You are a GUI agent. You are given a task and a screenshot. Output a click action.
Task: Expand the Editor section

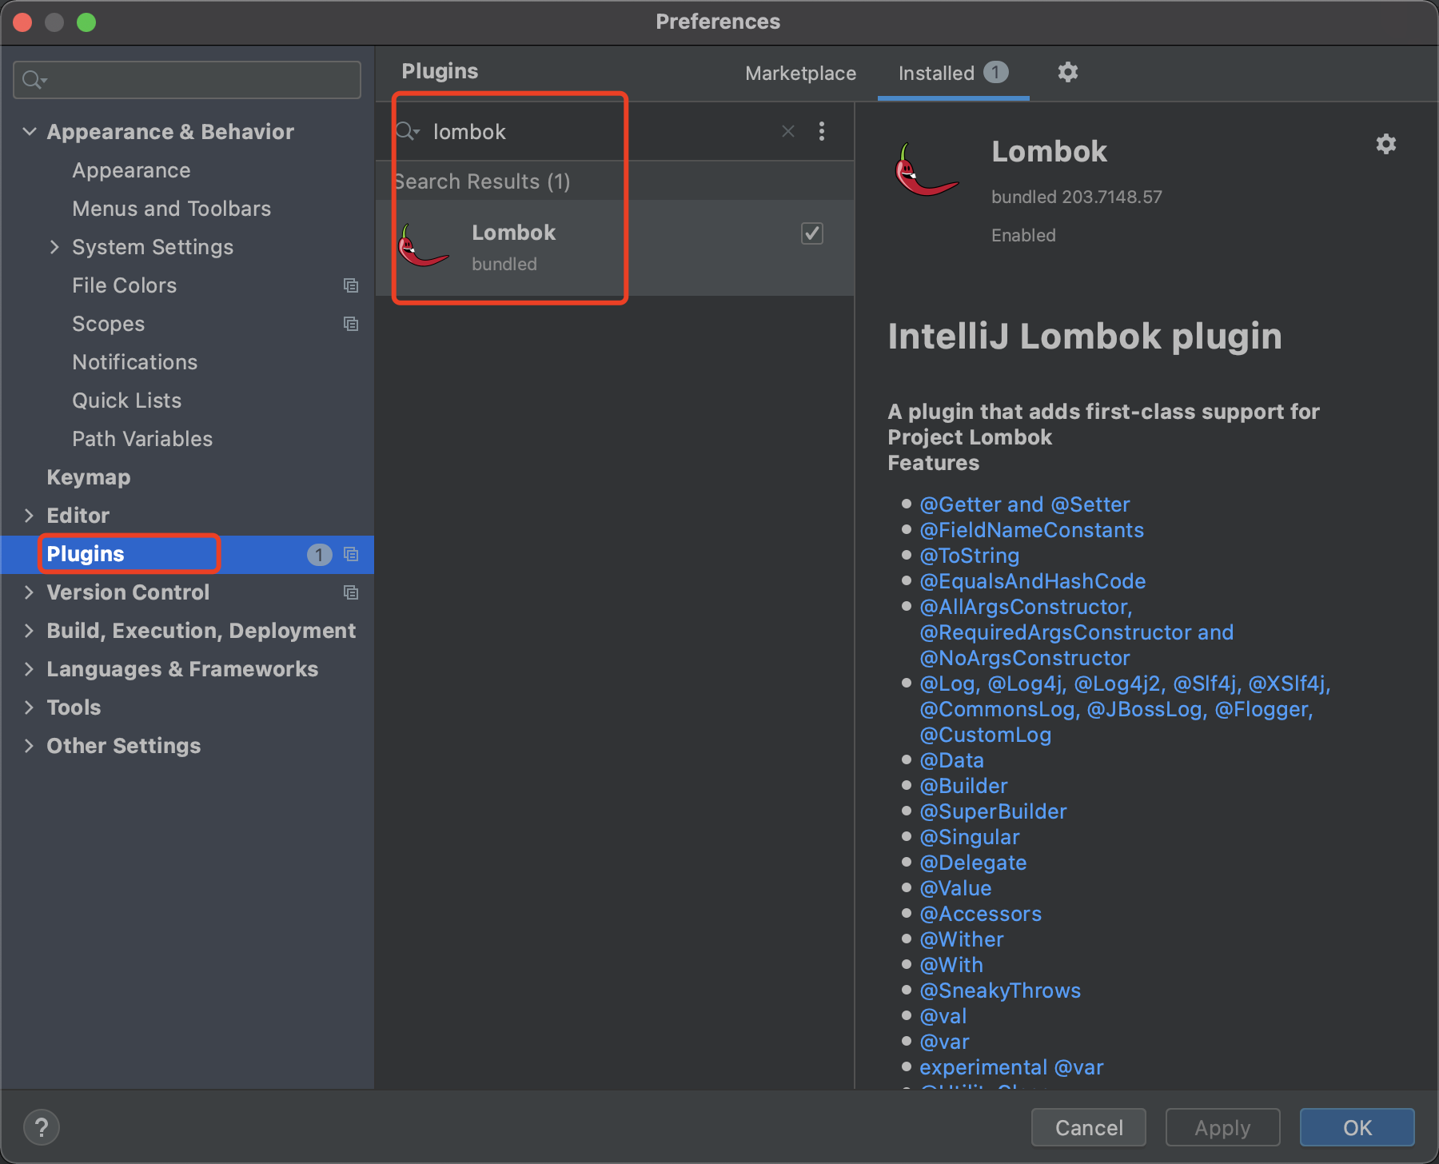[30, 516]
